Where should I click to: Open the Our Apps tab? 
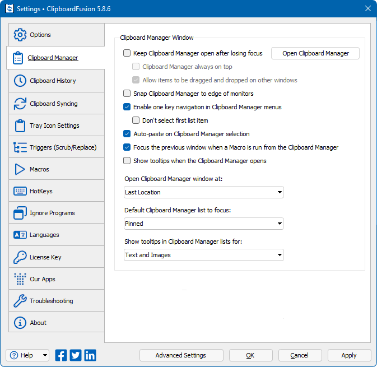(x=57, y=279)
